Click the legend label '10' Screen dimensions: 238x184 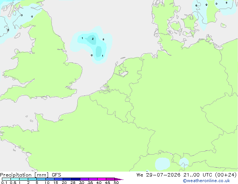(47, 182)
